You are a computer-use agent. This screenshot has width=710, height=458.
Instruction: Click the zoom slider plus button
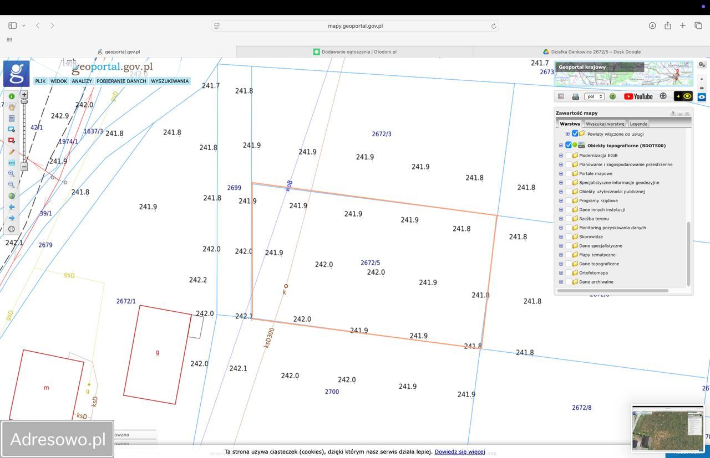click(24, 95)
